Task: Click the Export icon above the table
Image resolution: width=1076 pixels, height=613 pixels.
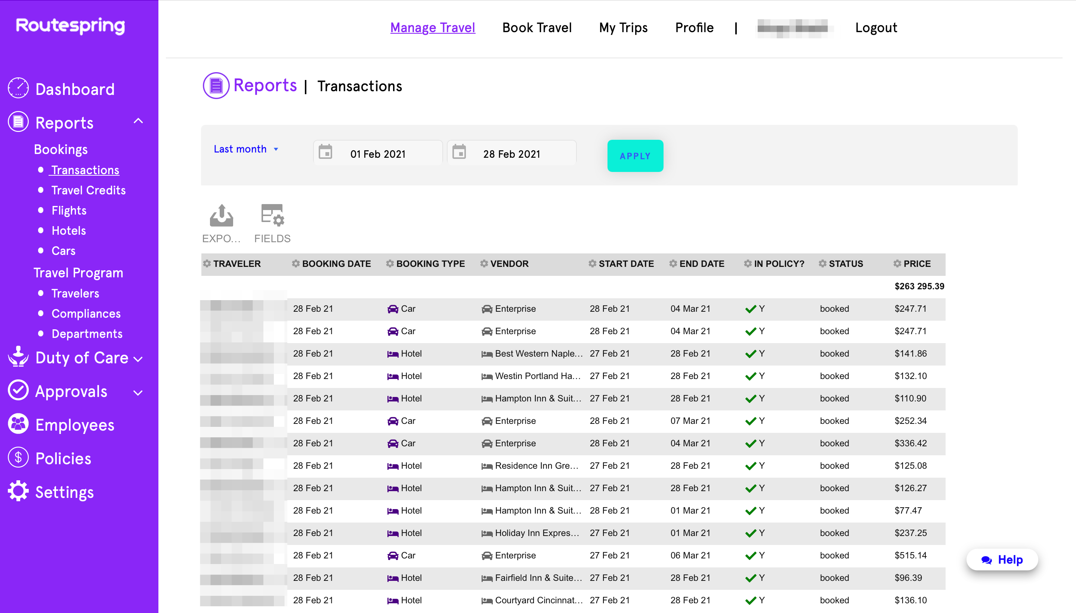Action: pos(221,216)
